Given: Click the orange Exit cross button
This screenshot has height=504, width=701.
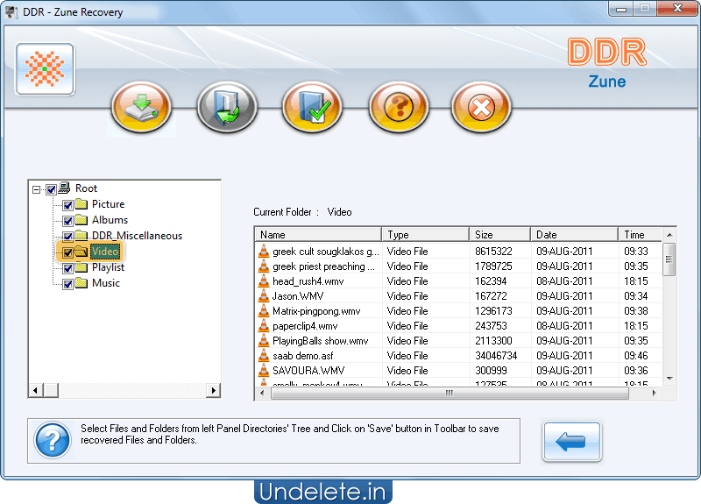Looking at the screenshot, I should tap(481, 107).
